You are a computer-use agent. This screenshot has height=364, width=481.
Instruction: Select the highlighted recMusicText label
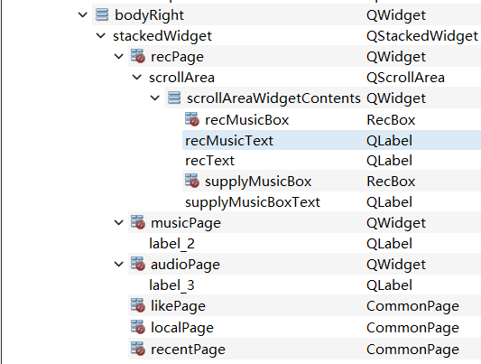(x=229, y=141)
